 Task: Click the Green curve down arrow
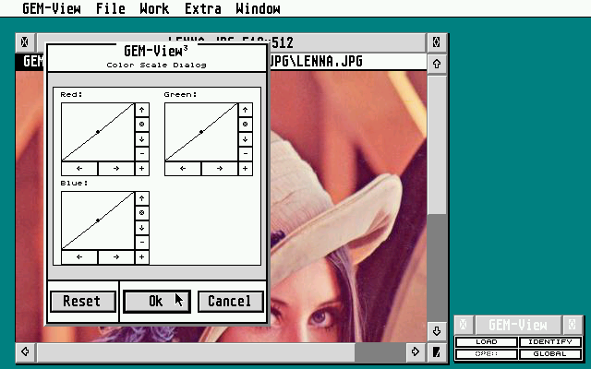pyautogui.click(x=246, y=139)
